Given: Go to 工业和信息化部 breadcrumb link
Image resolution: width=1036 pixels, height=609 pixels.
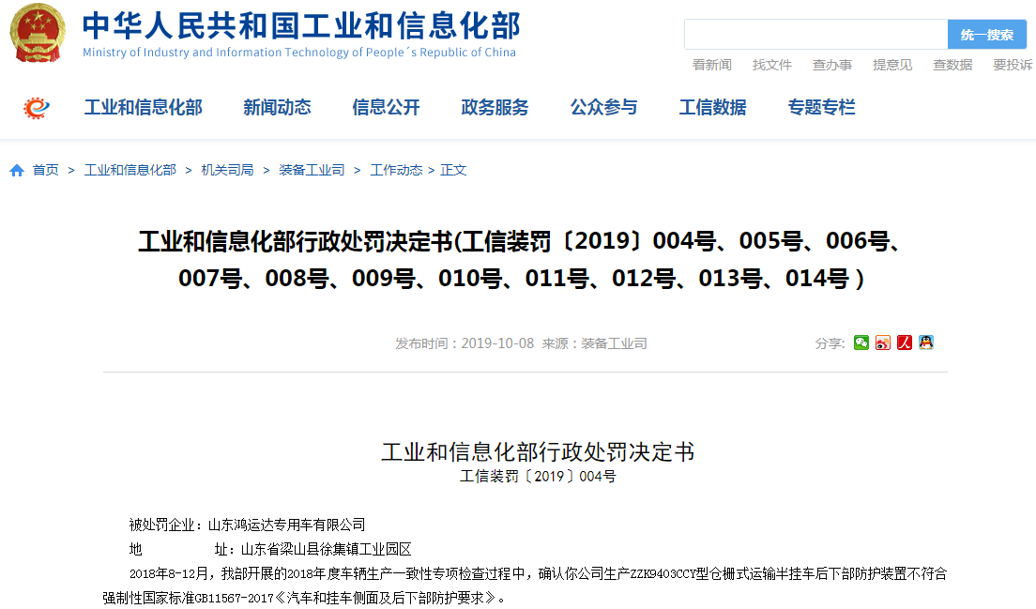Looking at the screenshot, I should 130,171.
